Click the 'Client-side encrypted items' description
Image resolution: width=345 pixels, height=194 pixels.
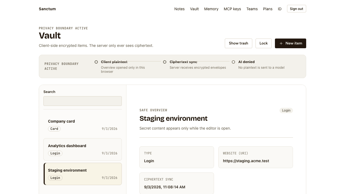(x=96, y=46)
